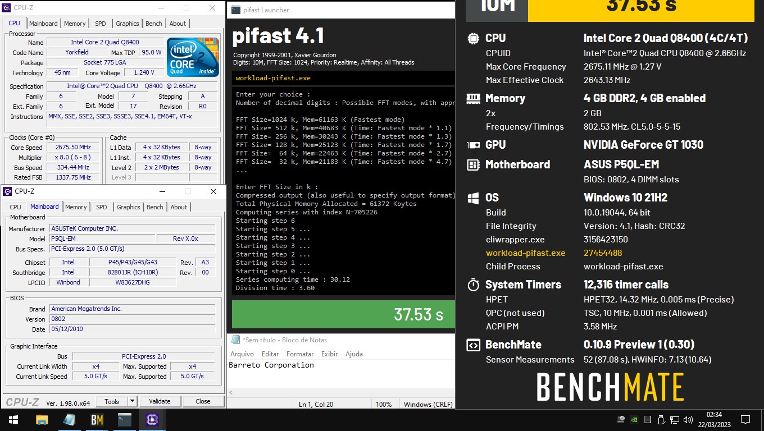Click the green 37.53 s result bar
Screen dimensions: 764x431
[343, 314]
